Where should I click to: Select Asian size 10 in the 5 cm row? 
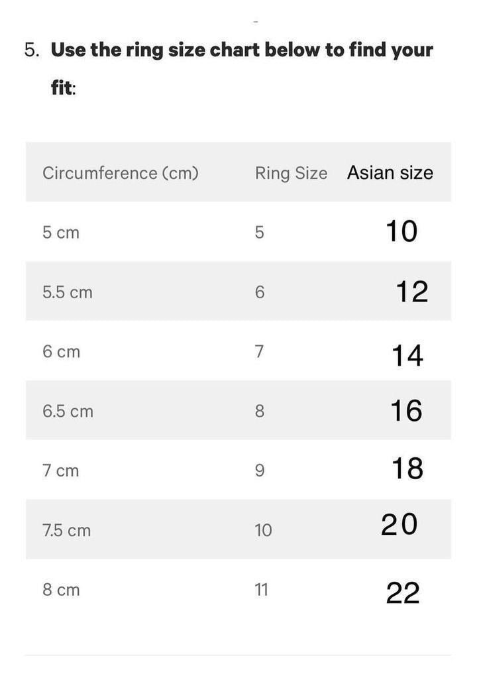401,231
